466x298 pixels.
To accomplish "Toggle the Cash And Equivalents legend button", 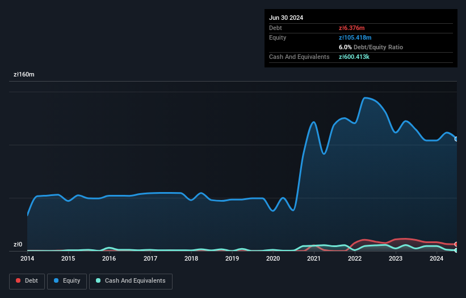I will tap(131, 281).
